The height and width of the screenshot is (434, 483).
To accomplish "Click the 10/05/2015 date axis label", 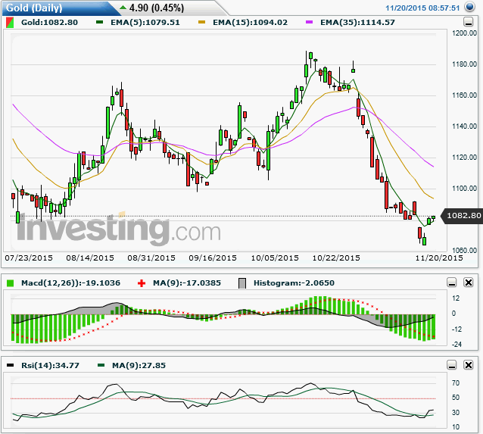I will click(275, 258).
